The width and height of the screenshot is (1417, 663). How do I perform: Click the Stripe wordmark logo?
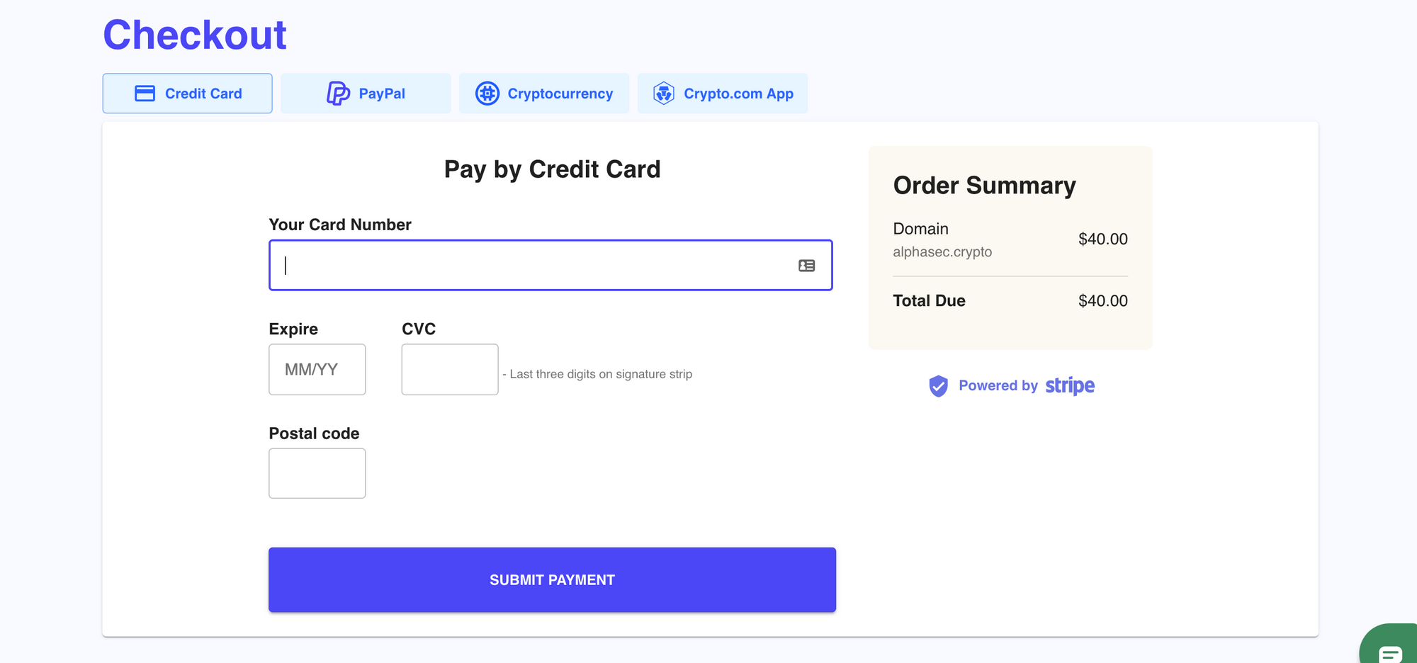coord(1068,386)
